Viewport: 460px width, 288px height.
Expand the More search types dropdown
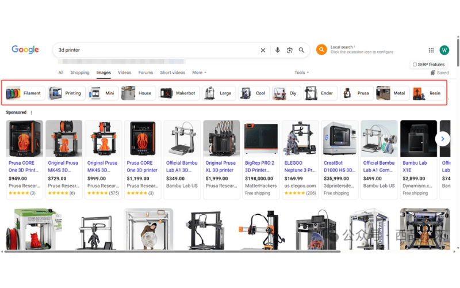click(x=199, y=73)
